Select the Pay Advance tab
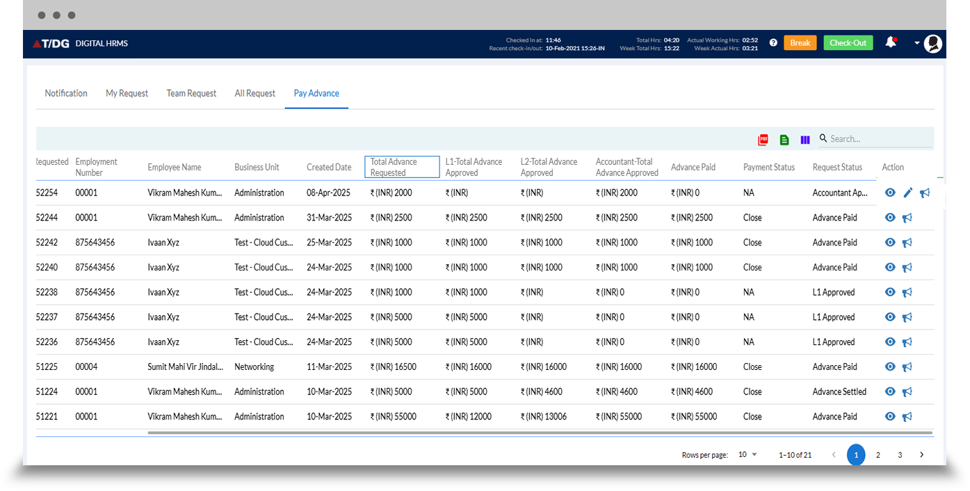The width and height of the screenshot is (970, 491). [x=316, y=93]
